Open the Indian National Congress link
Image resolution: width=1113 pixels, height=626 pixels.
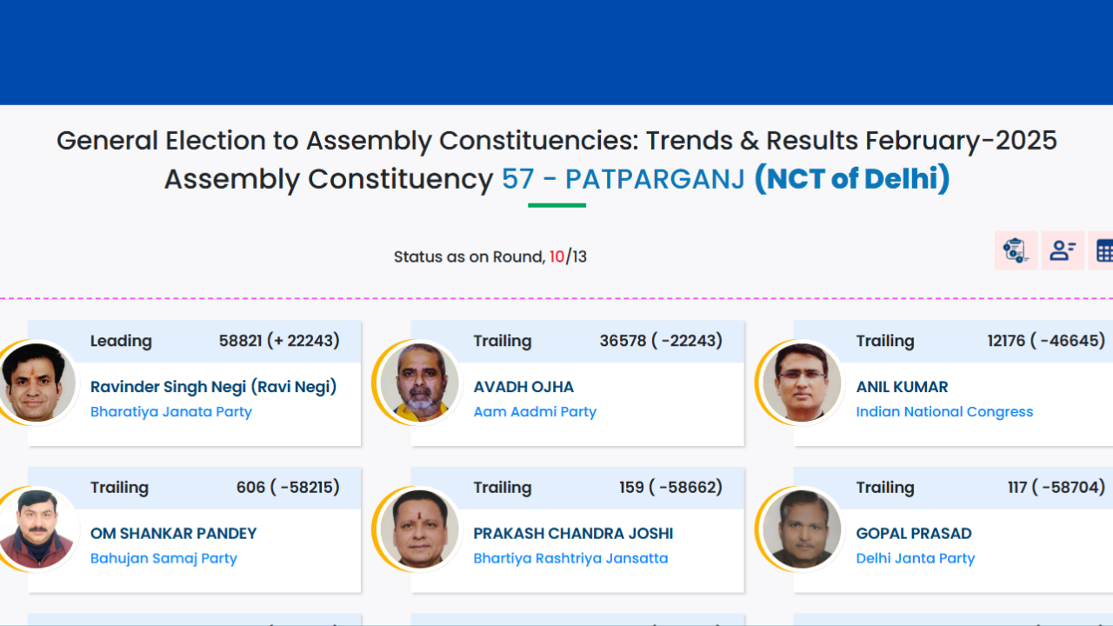[944, 412]
